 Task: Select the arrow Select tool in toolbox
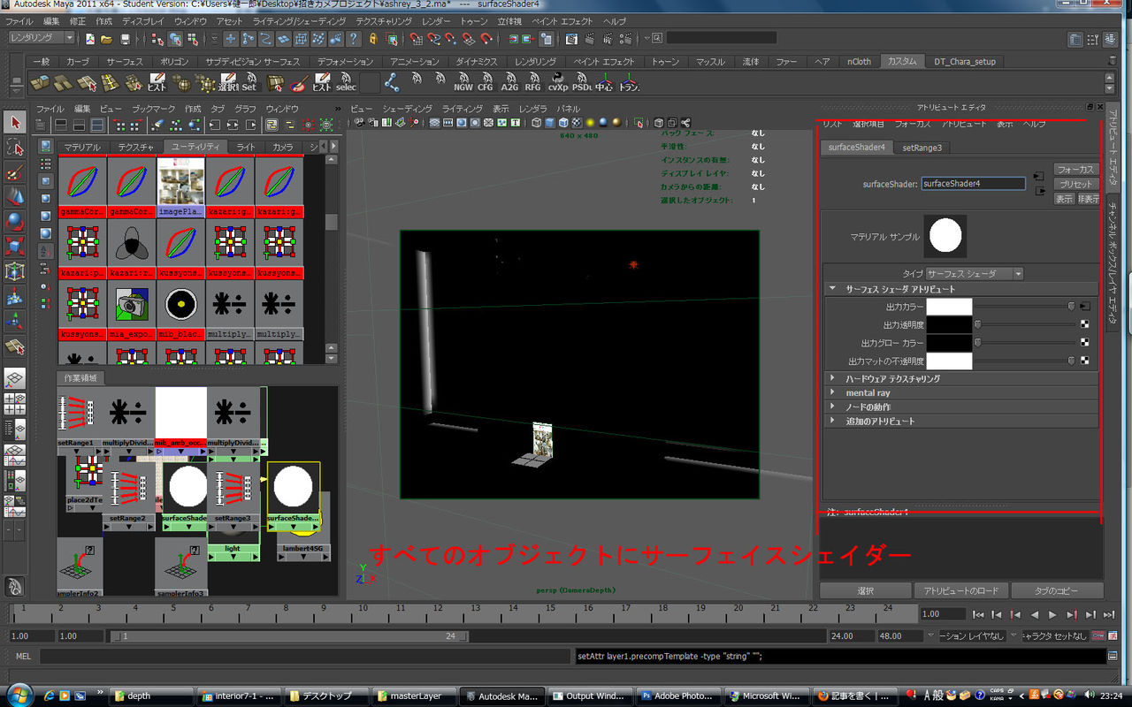point(15,122)
